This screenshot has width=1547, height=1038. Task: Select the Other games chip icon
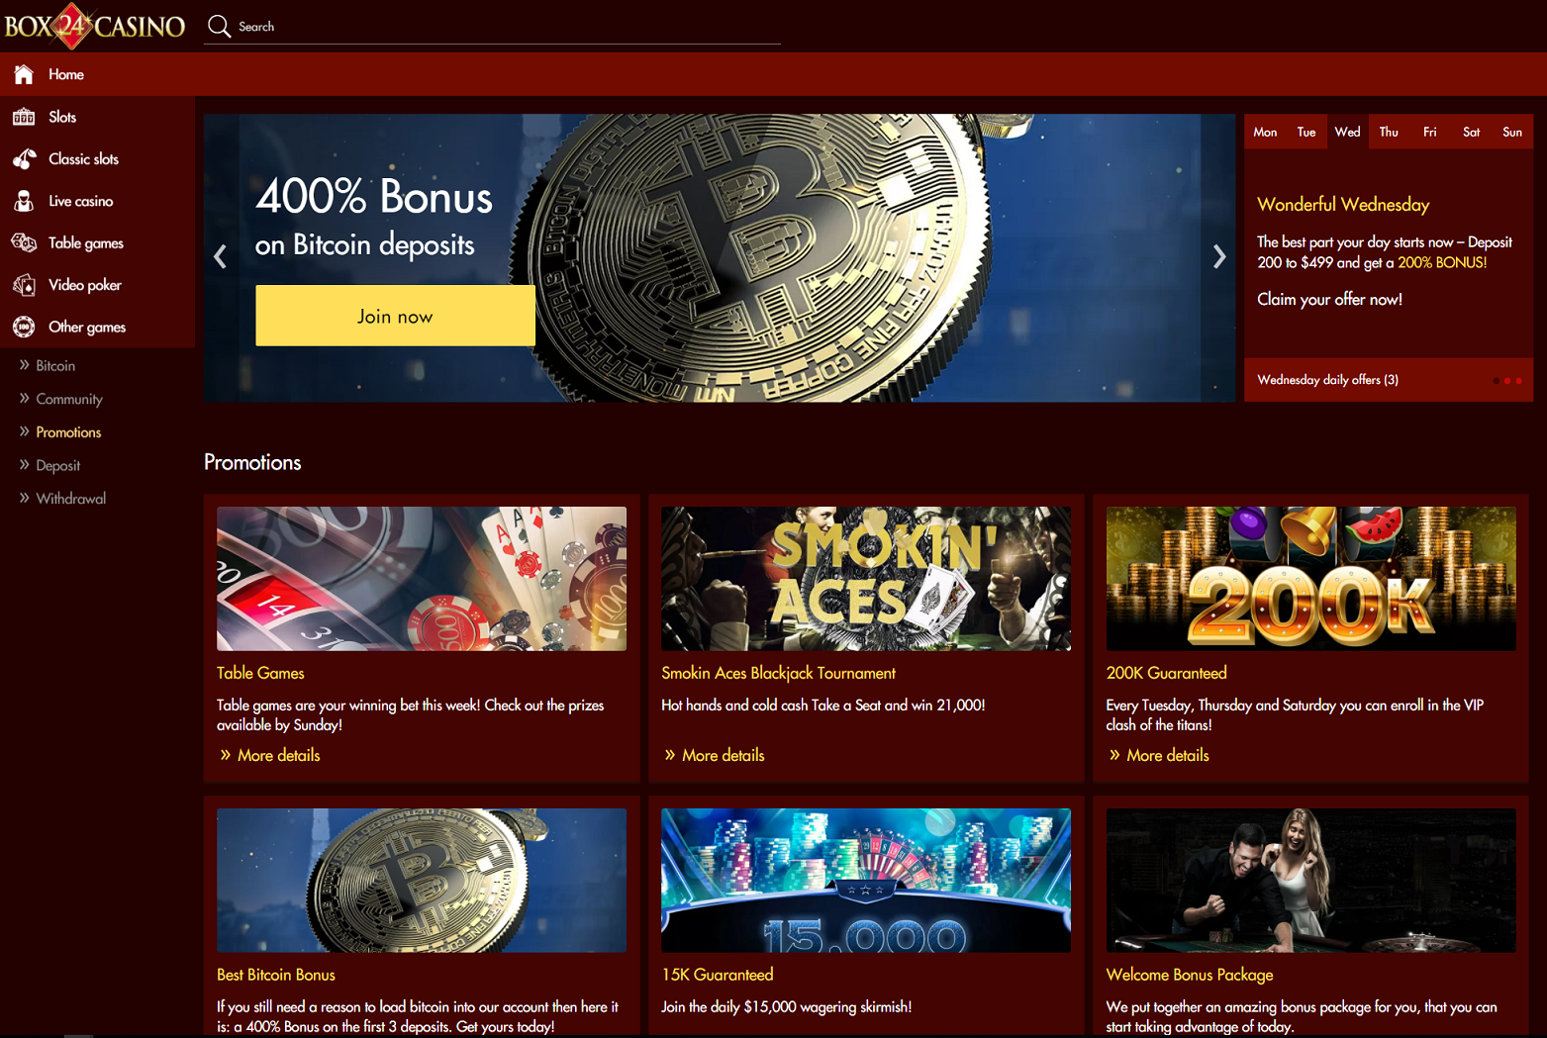tap(24, 327)
